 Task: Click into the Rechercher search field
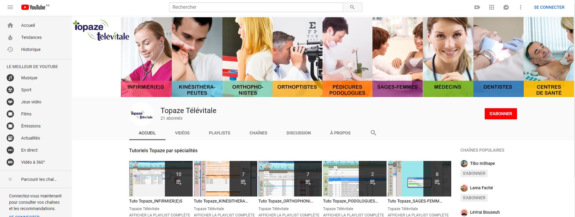click(x=256, y=7)
